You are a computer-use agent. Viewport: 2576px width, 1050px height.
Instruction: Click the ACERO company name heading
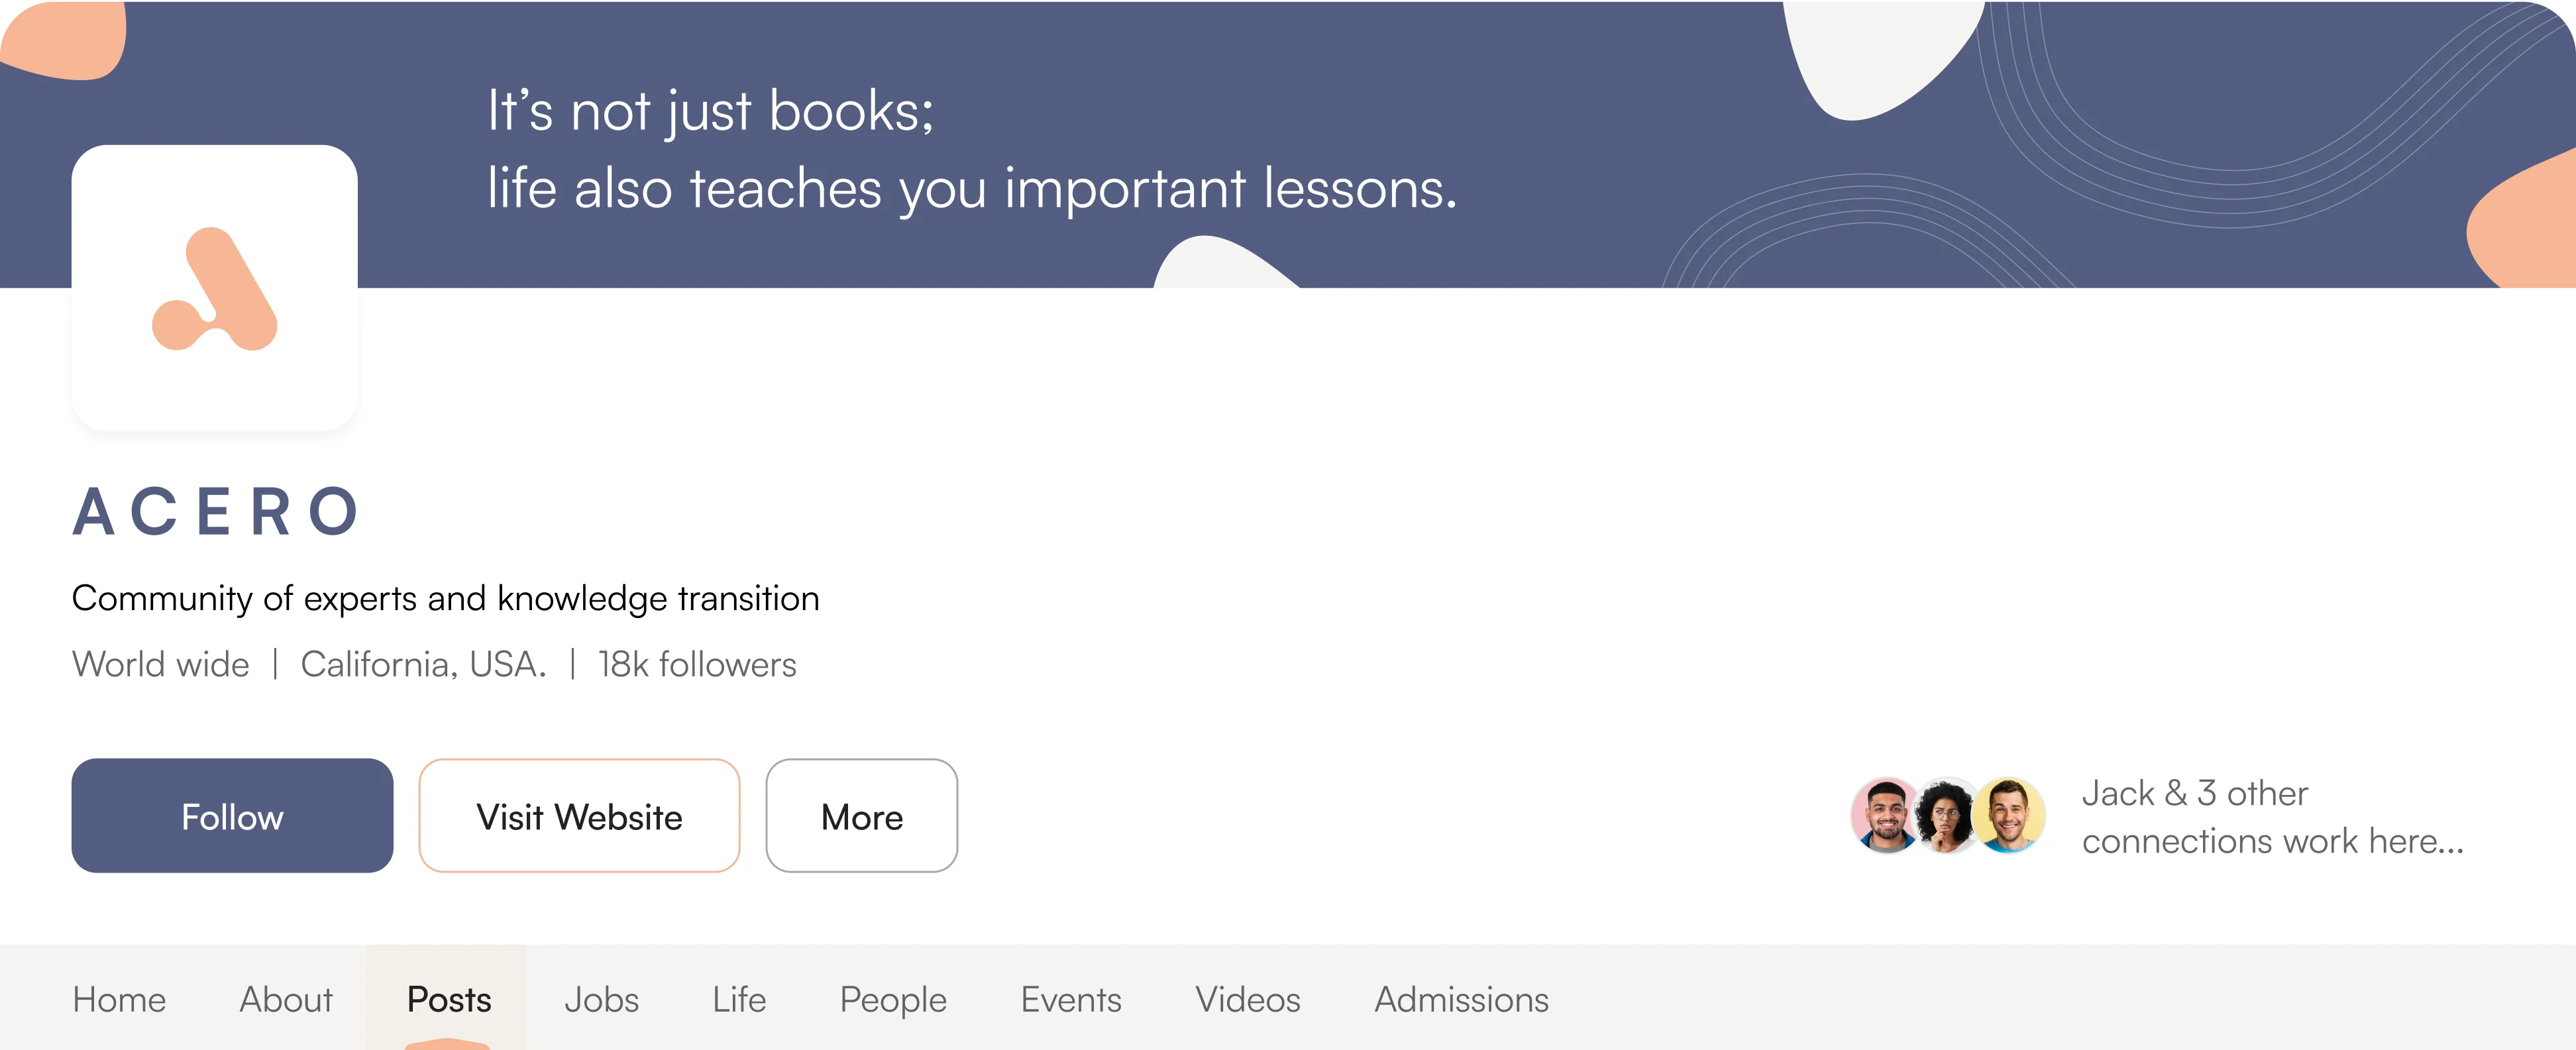coord(216,512)
